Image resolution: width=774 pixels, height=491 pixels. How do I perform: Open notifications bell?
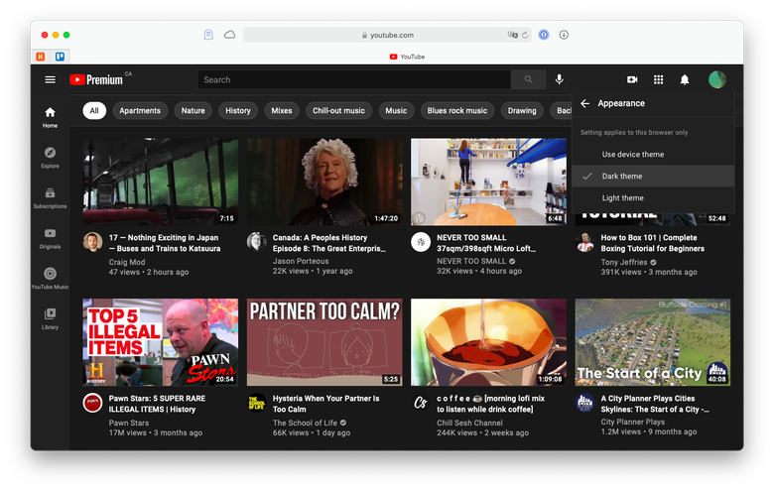tap(684, 79)
